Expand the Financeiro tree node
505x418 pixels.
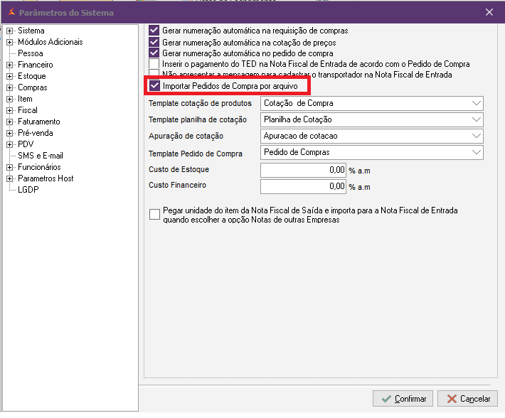tap(10, 65)
